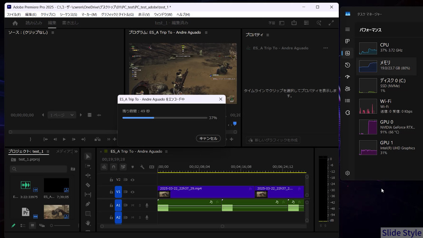Screen dimensions: 423x238
Task: Open the シーケンス(S) menu
Action: 68,14
